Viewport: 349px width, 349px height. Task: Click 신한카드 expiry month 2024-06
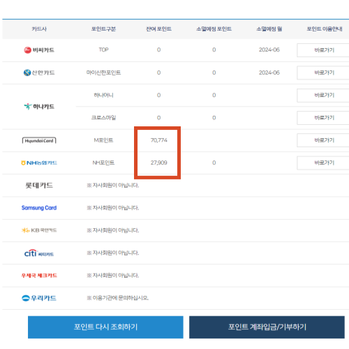269,73
